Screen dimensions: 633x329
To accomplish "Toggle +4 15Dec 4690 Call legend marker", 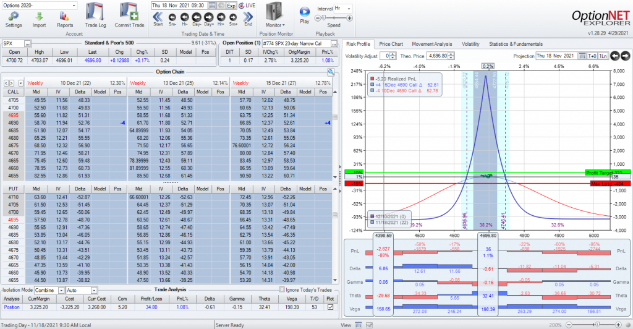I will tap(372, 85).
